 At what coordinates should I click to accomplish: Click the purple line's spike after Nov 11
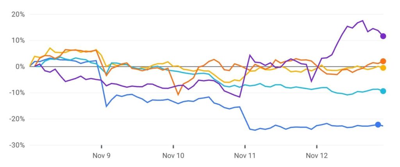tap(250, 55)
